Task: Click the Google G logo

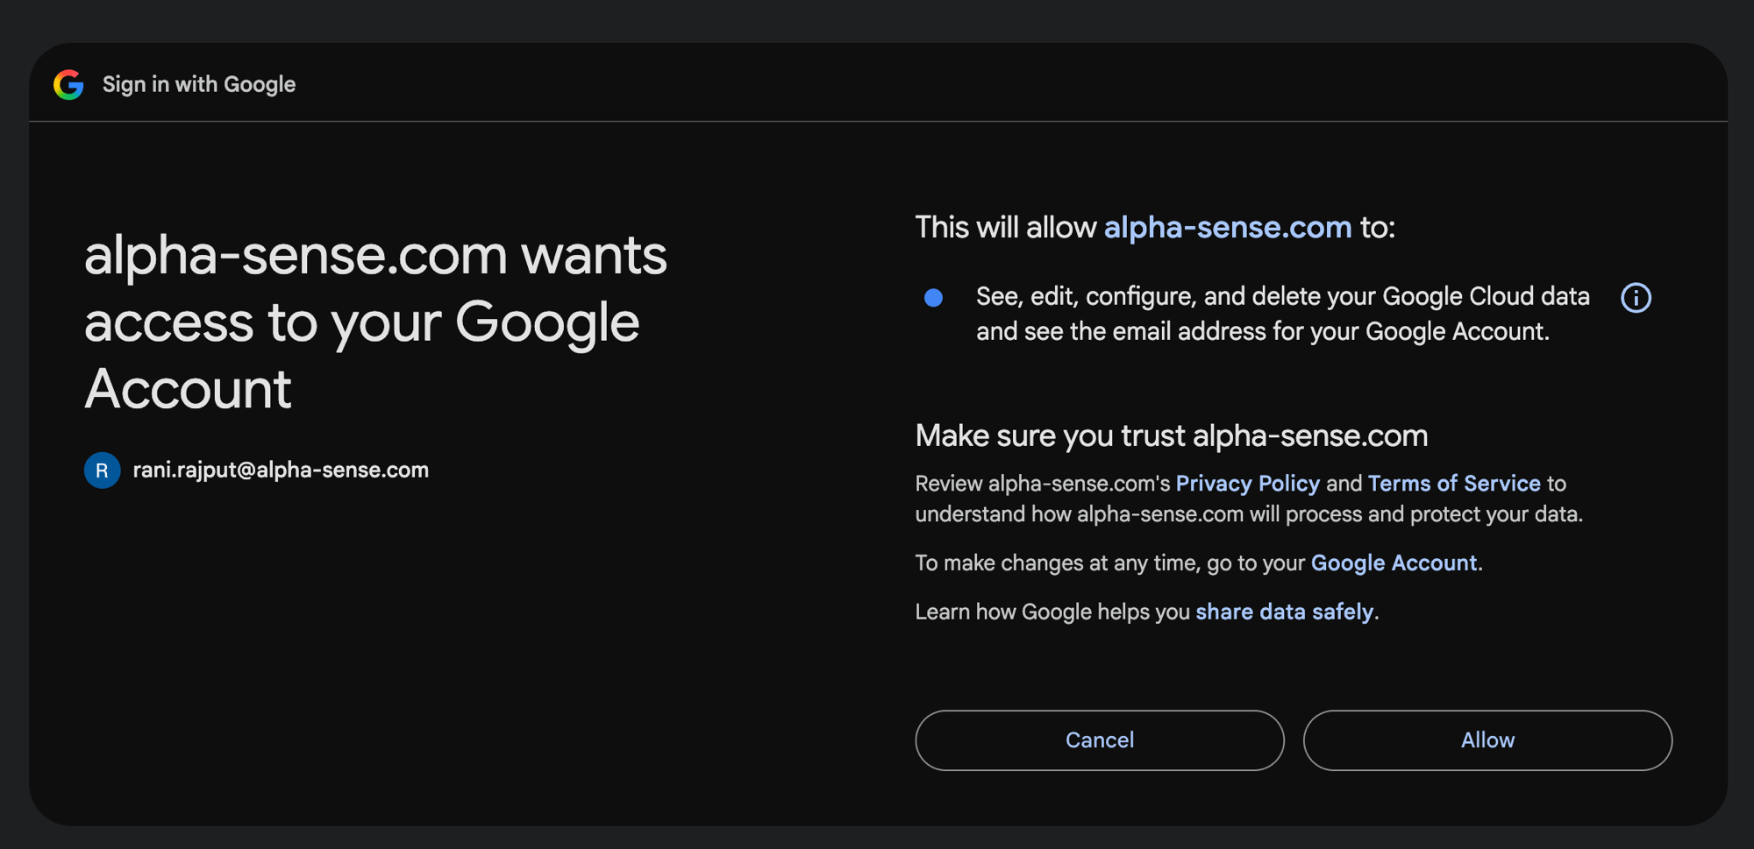Action: coord(68,84)
